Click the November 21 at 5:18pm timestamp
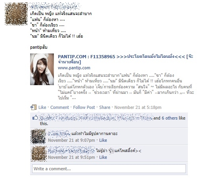Viewport: 220px width, 179px height. click(x=138, y=107)
